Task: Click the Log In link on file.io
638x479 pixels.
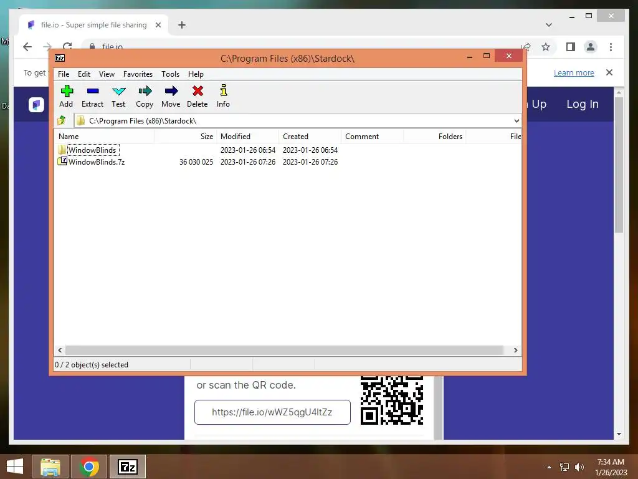Action: tap(583, 104)
